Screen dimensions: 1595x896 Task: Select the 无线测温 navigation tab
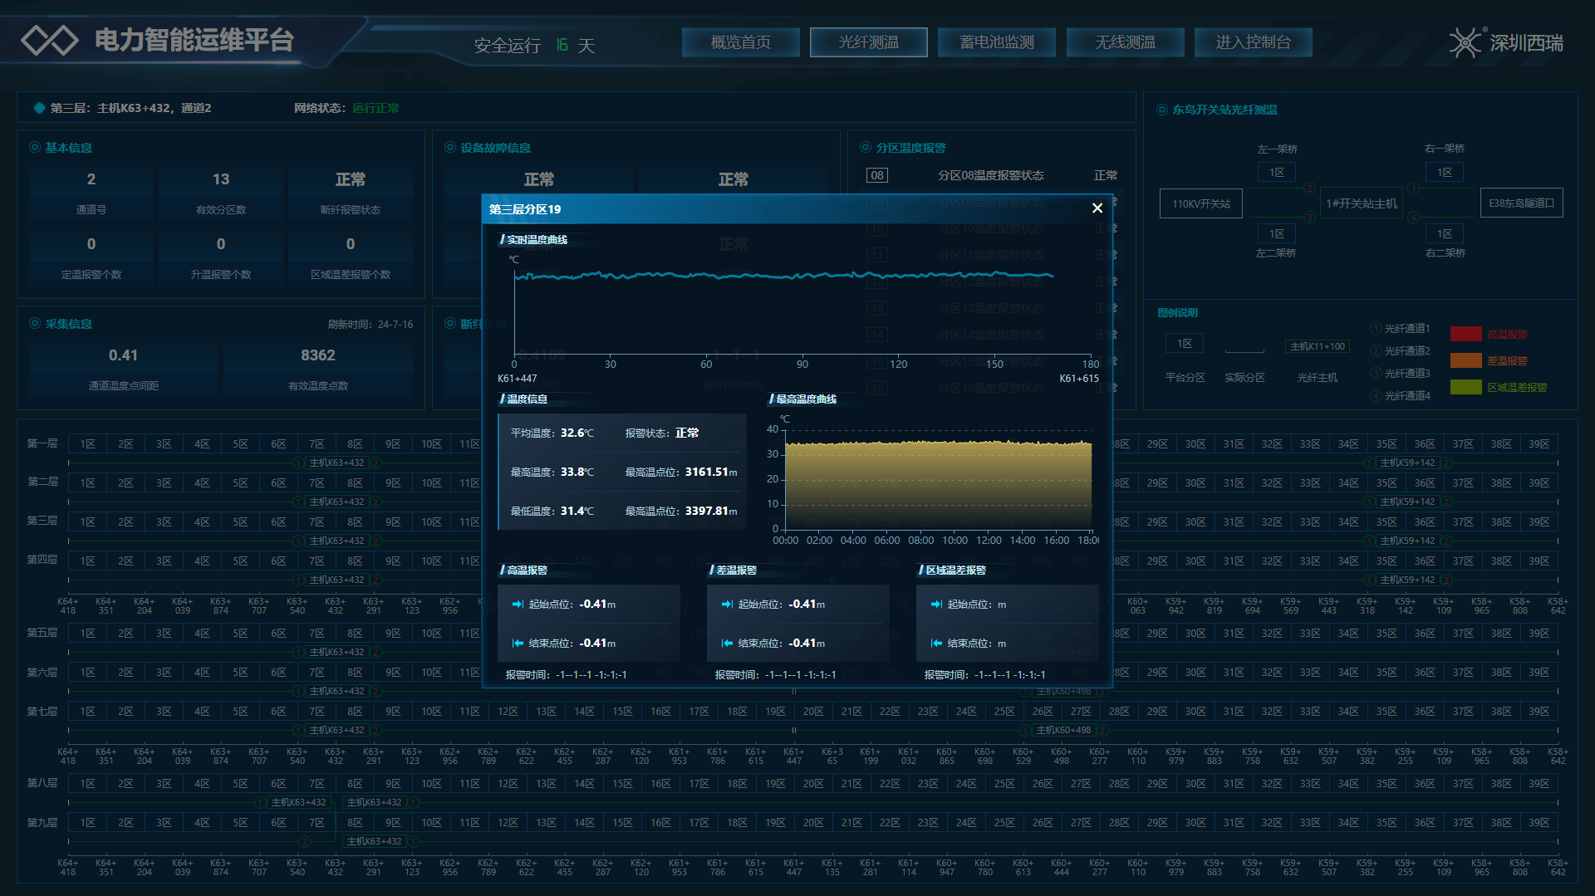pyautogui.click(x=1125, y=42)
